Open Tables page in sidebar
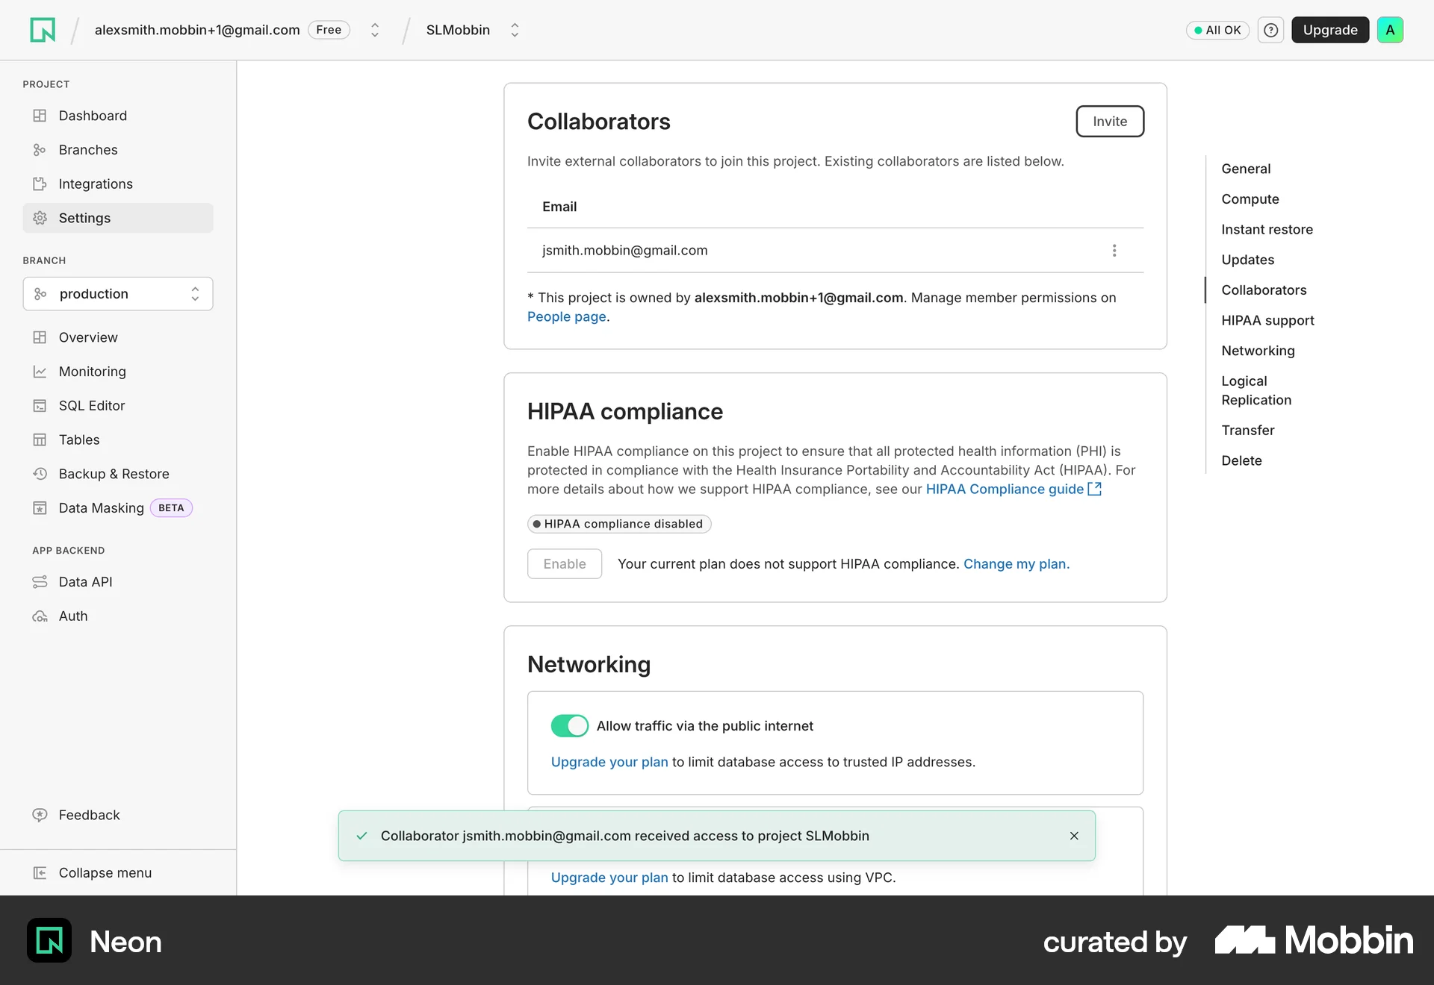 coord(118,440)
